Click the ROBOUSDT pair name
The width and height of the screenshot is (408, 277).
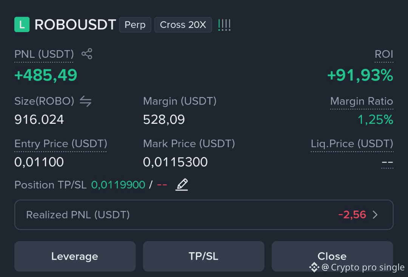coord(75,25)
